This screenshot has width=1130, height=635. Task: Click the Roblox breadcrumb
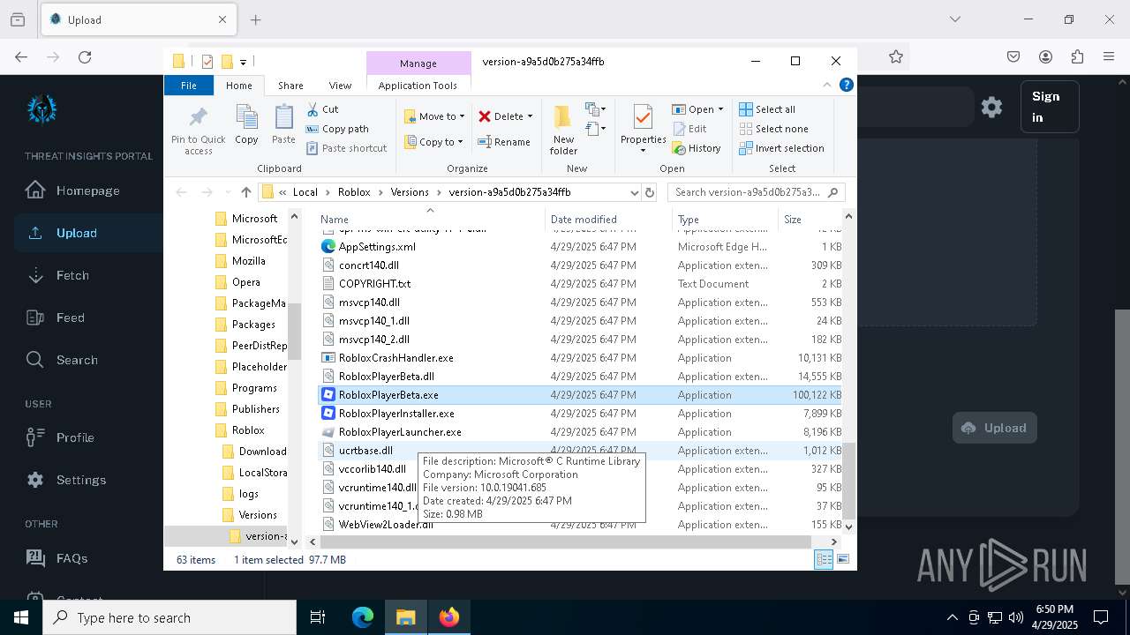click(354, 192)
